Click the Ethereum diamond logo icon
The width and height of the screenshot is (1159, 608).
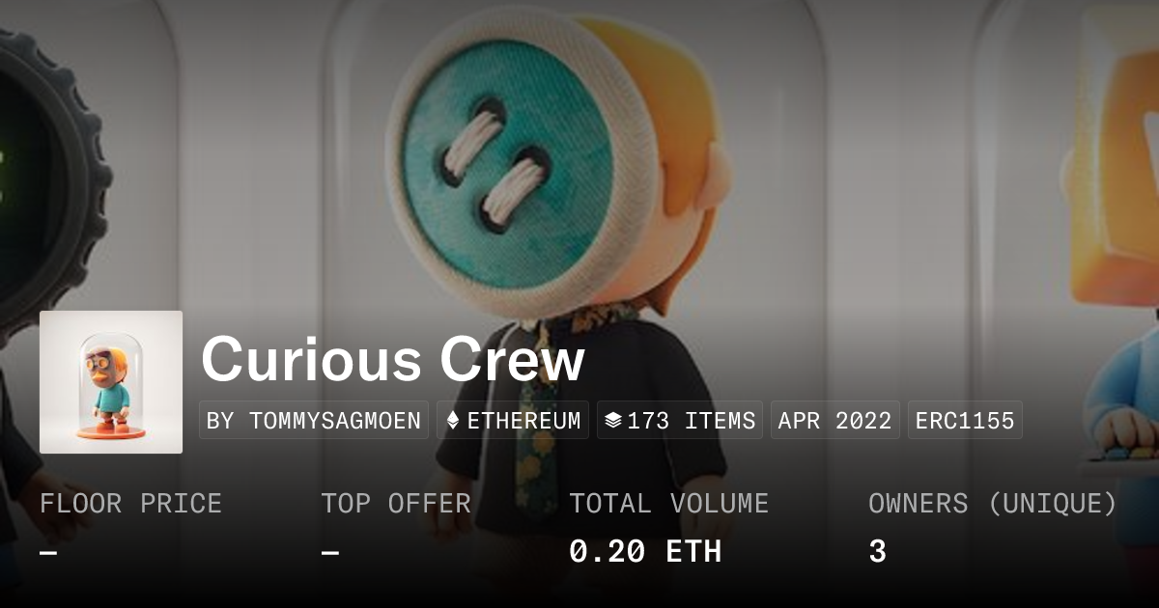454,421
